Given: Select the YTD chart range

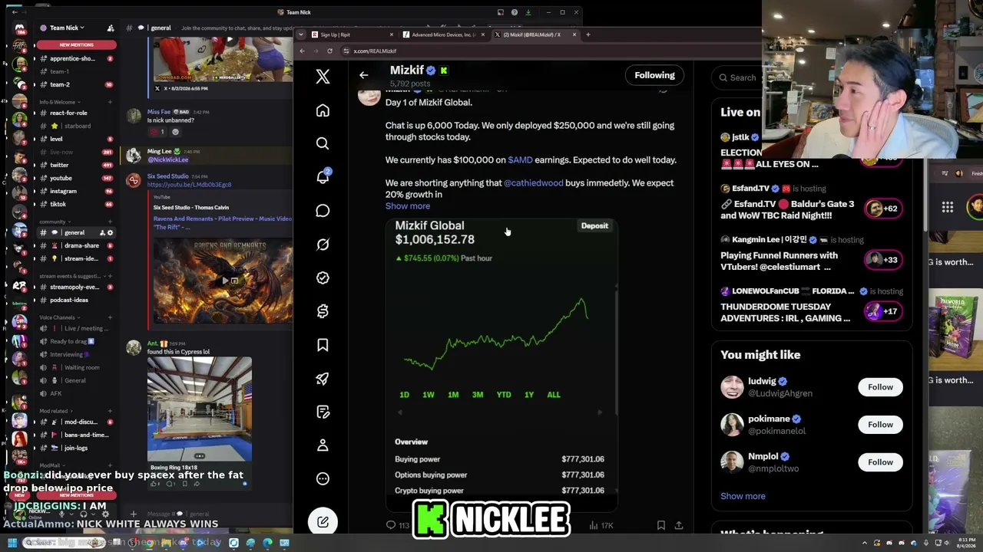Looking at the screenshot, I should 504,395.
